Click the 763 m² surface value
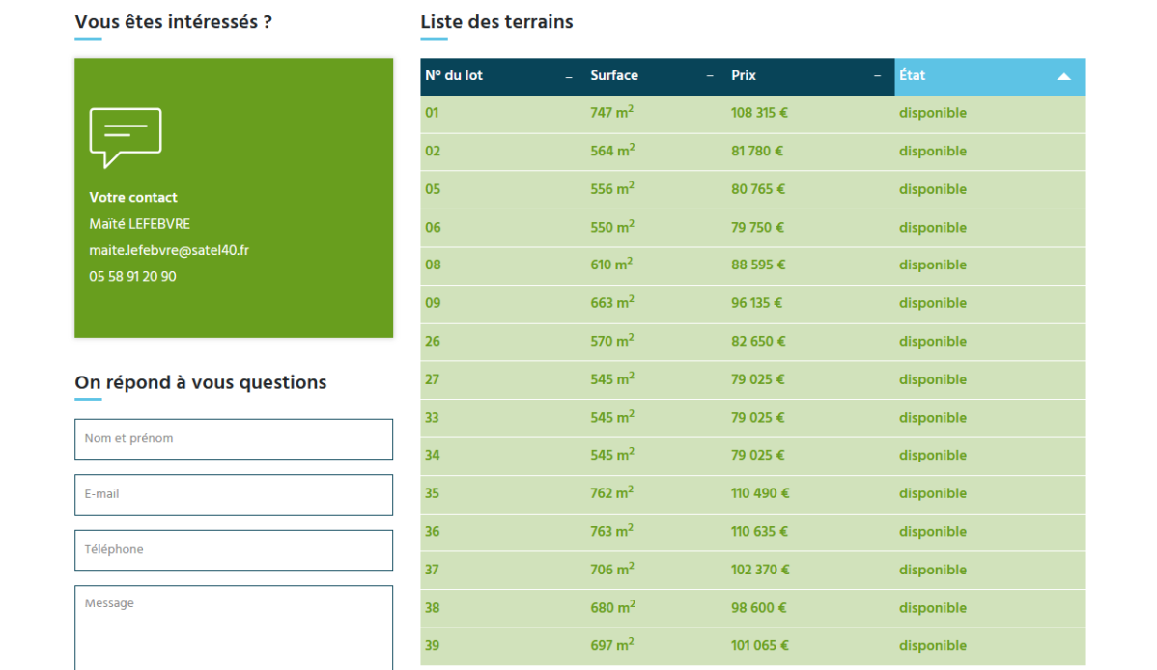This screenshot has height=670, width=1157. (x=611, y=531)
